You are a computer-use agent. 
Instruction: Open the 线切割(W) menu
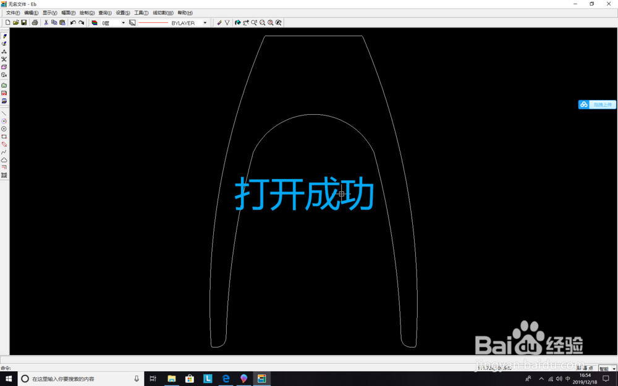163,13
